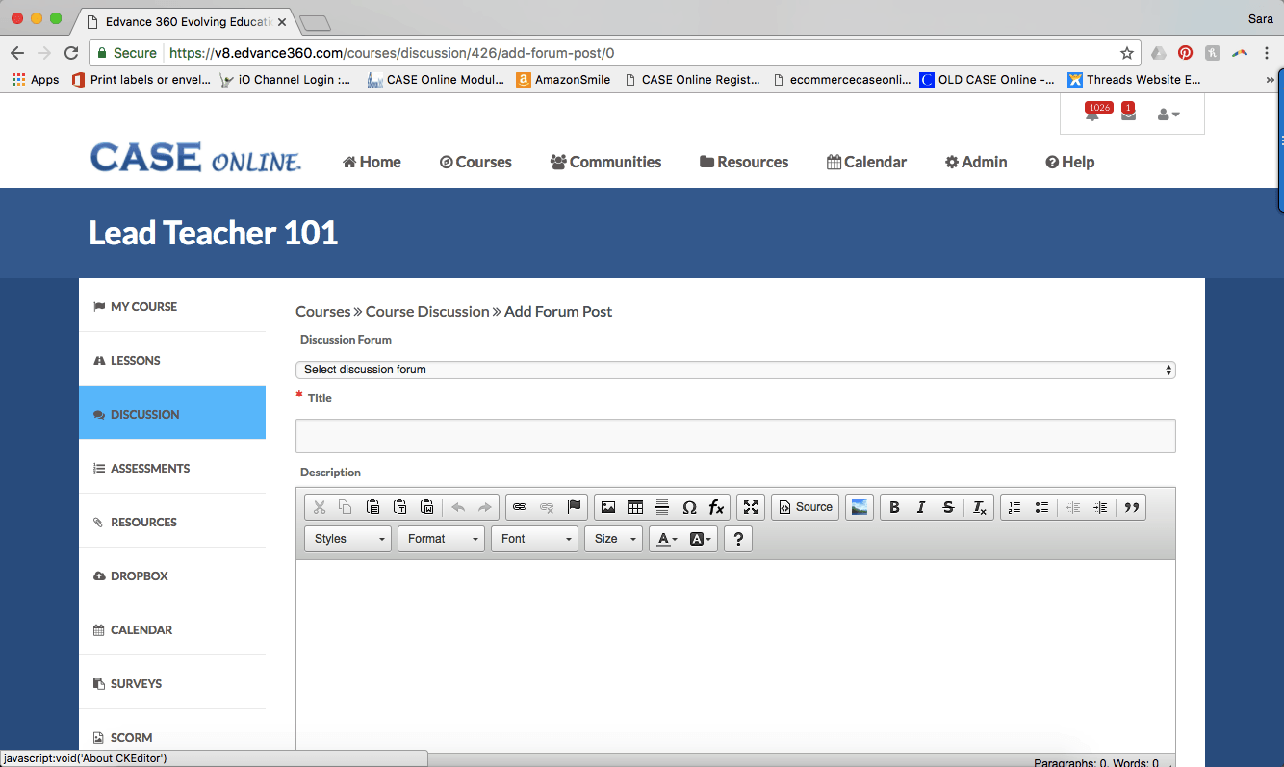Image resolution: width=1284 pixels, height=767 pixels.
Task: Open the Communities menu
Action: [605, 162]
